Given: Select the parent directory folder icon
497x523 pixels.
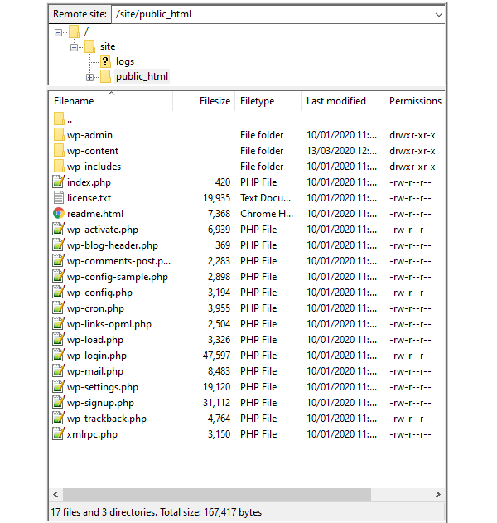Looking at the screenshot, I should click(x=59, y=119).
